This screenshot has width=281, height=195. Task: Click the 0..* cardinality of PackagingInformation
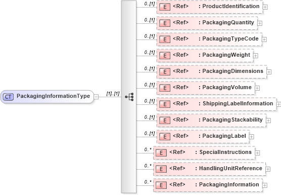coord(148,182)
